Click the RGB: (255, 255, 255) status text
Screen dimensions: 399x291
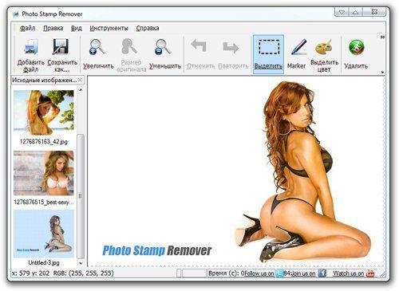[x=84, y=273]
